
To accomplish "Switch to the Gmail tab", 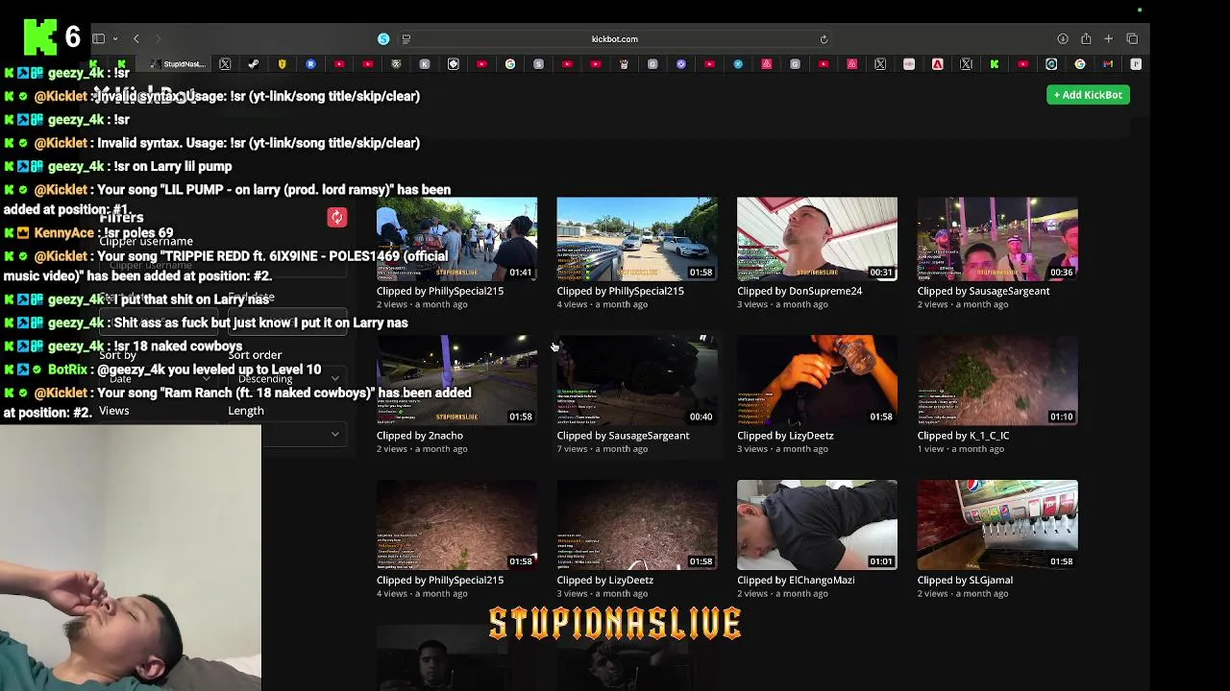I will click(x=1108, y=64).
